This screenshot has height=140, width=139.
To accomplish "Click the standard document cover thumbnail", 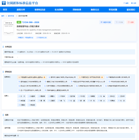I will (x=9, y=28).
